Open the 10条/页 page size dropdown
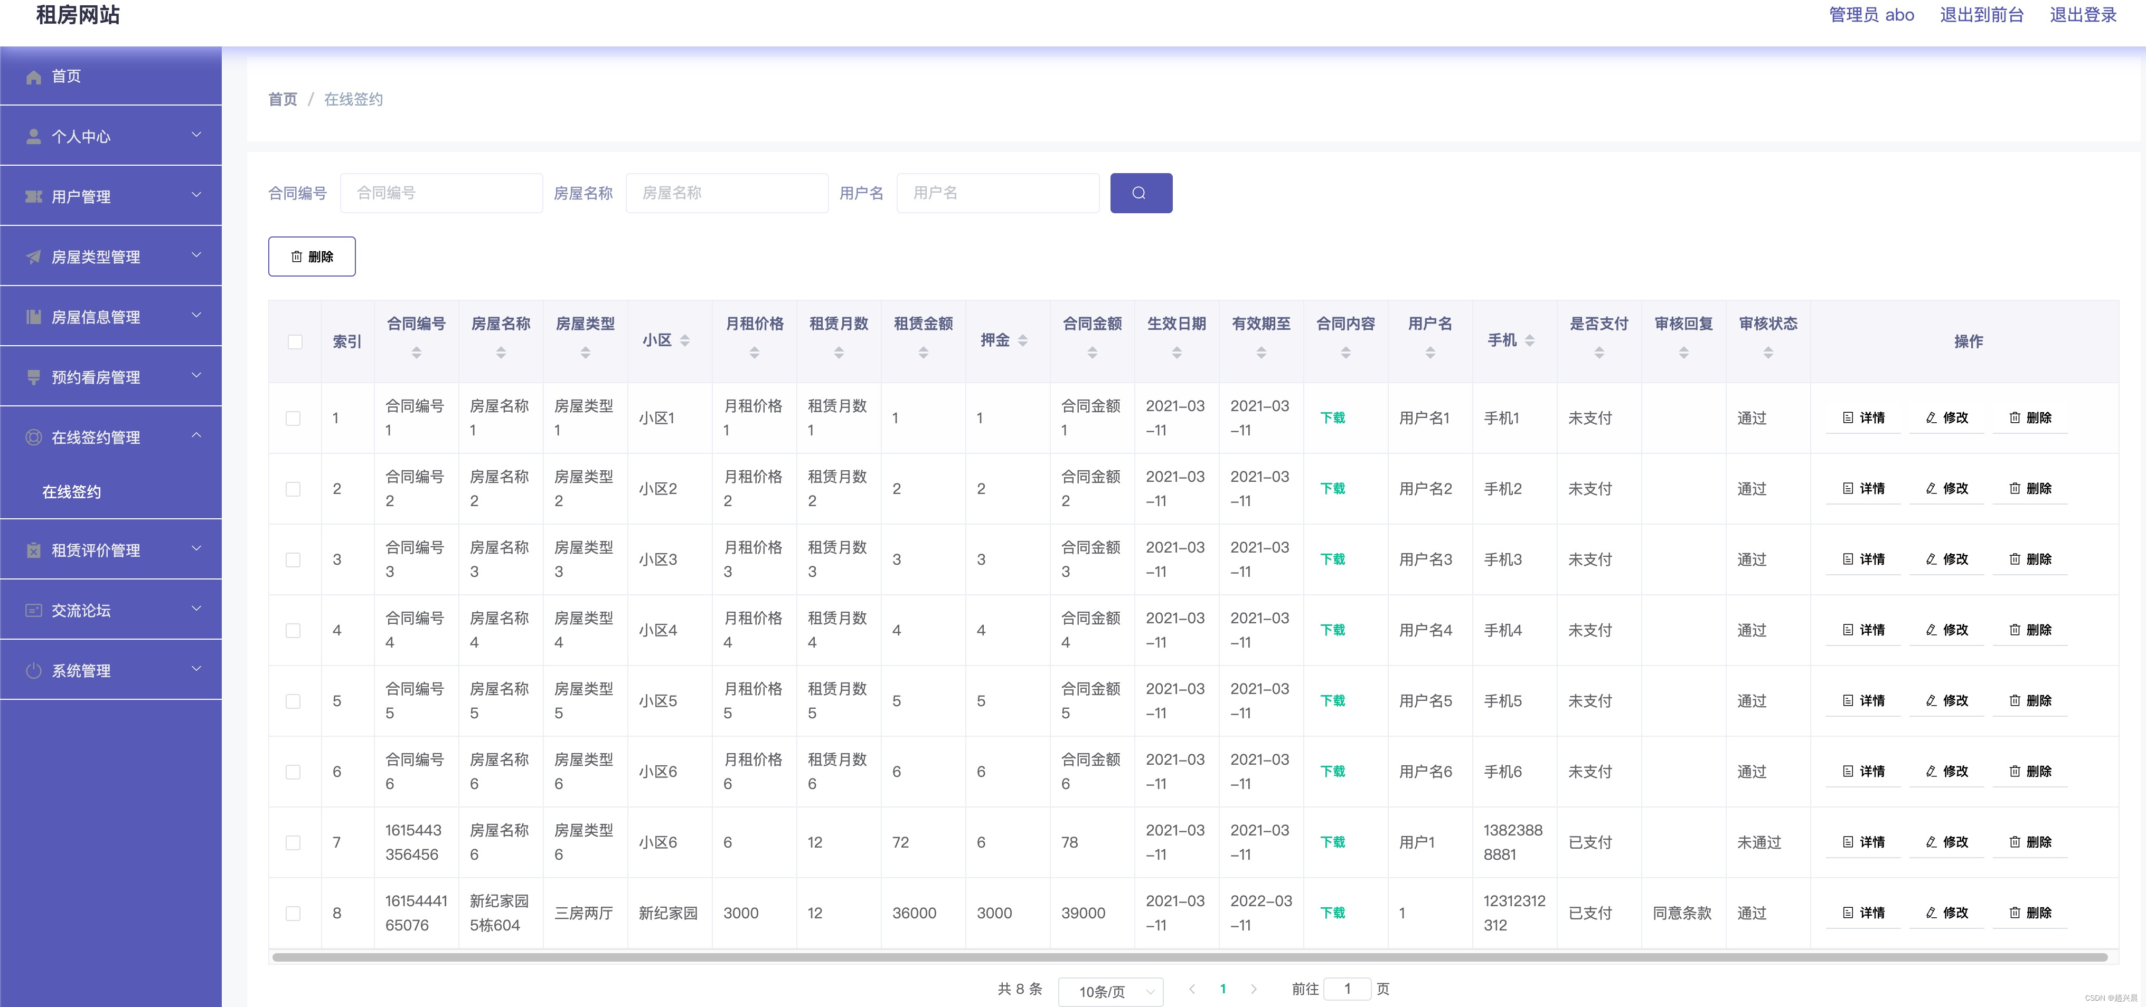 click(x=1110, y=991)
